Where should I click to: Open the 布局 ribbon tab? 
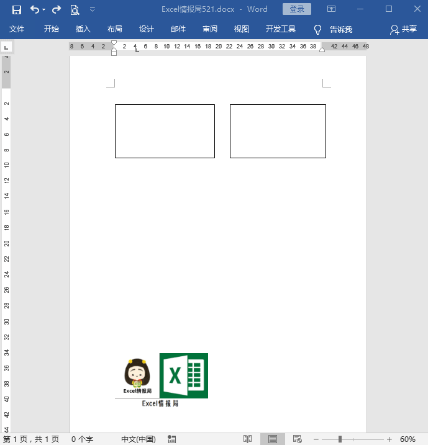[115, 29]
